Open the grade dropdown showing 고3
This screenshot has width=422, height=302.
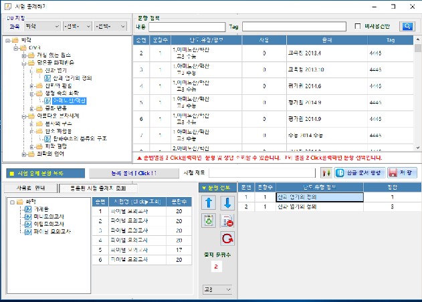218,289
